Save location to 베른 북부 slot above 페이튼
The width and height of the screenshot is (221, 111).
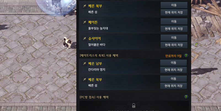(174, 12)
